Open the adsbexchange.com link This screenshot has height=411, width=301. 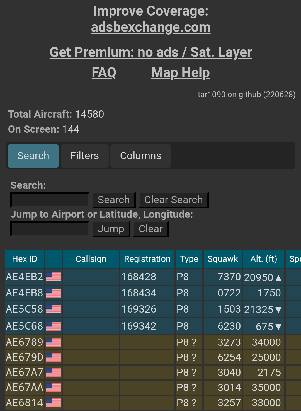(x=151, y=27)
